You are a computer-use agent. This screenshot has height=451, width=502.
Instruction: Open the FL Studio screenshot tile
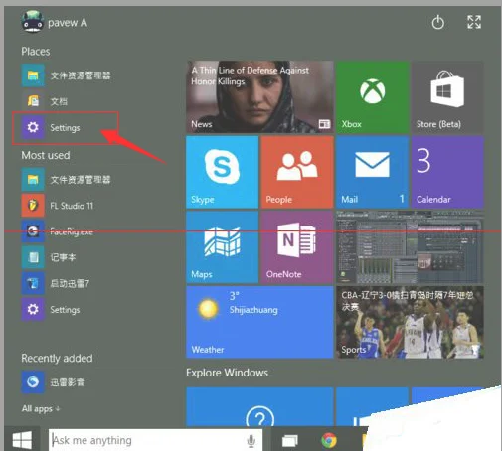click(x=410, y=247)
